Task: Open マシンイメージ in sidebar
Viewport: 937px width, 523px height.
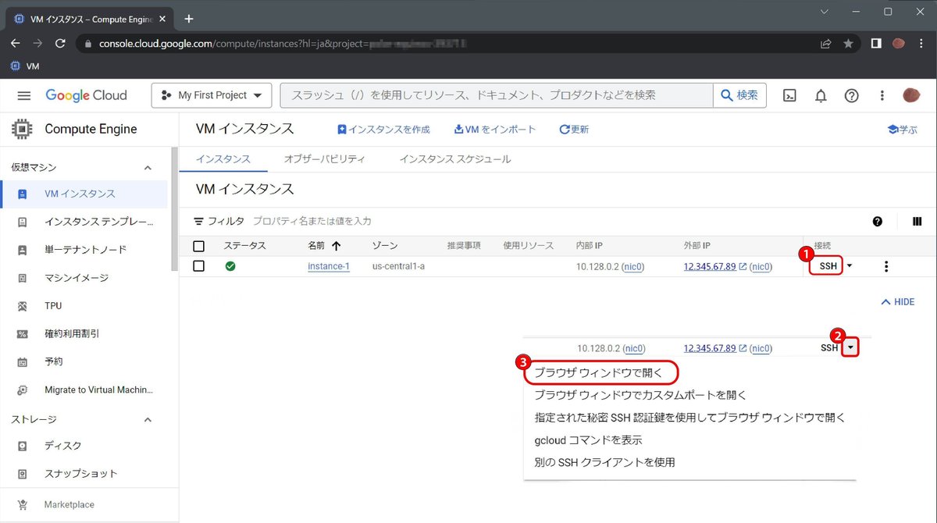Action: 84,278
